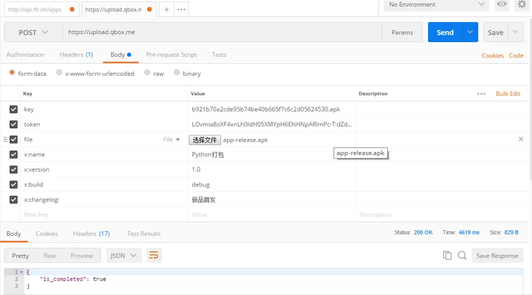Click the token value field
This screenshot has height=295, width=532.
(271, 124)
